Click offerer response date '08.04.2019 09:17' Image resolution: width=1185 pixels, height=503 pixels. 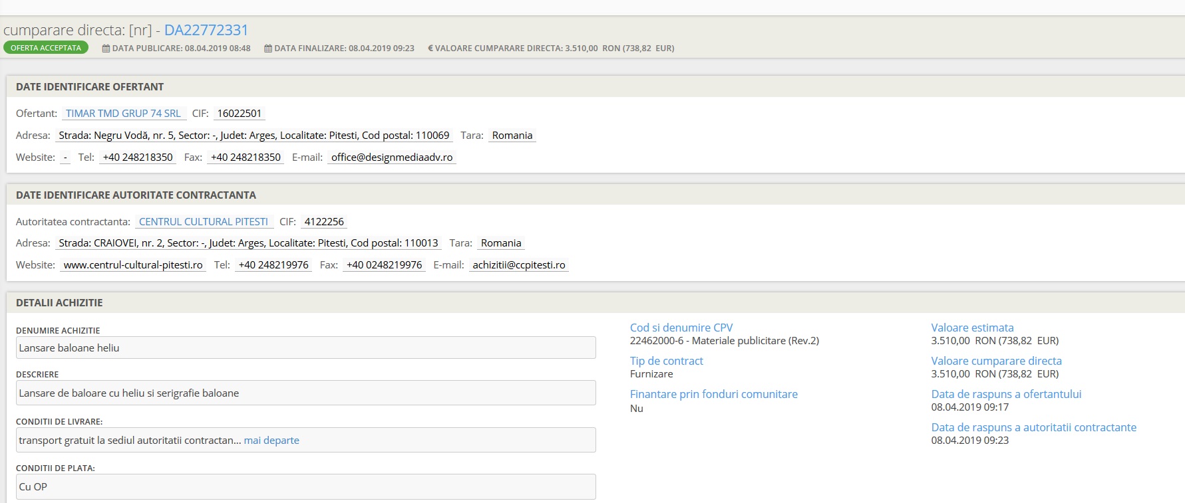coord(970,407)
